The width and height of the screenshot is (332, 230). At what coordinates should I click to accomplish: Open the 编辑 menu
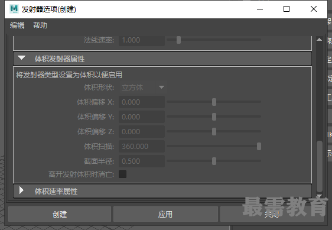tap(17, 25)
